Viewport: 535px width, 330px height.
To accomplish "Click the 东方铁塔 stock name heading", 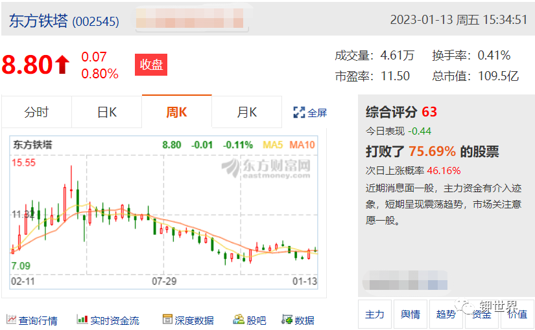I will [38, 21].
